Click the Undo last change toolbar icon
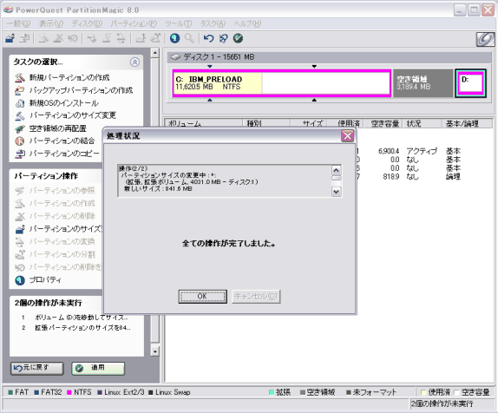Viewport: 498px width, 413px height. click(x=208, y=38)
